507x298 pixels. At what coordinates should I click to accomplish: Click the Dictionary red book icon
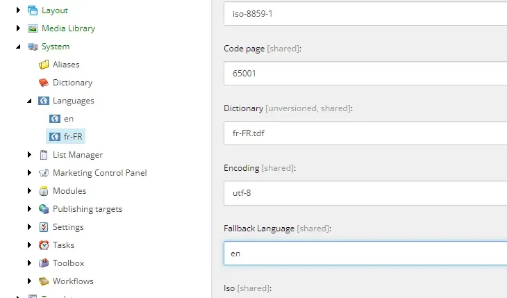[44, 83]
